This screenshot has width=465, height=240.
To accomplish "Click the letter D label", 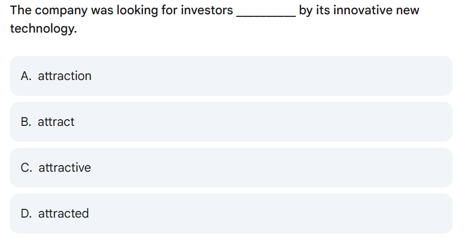I will [26, 214].
